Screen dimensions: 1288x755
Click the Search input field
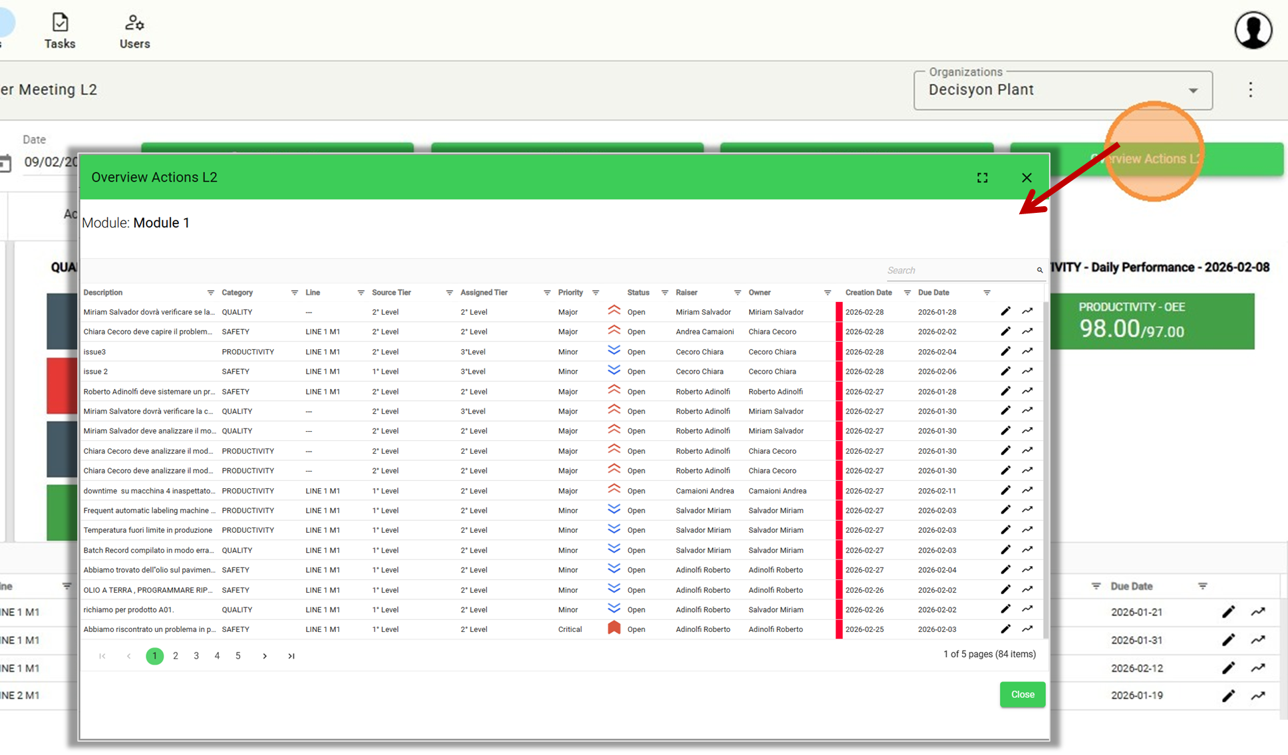pos(958,270)
